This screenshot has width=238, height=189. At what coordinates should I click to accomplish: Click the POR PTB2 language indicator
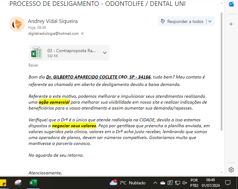194,183
